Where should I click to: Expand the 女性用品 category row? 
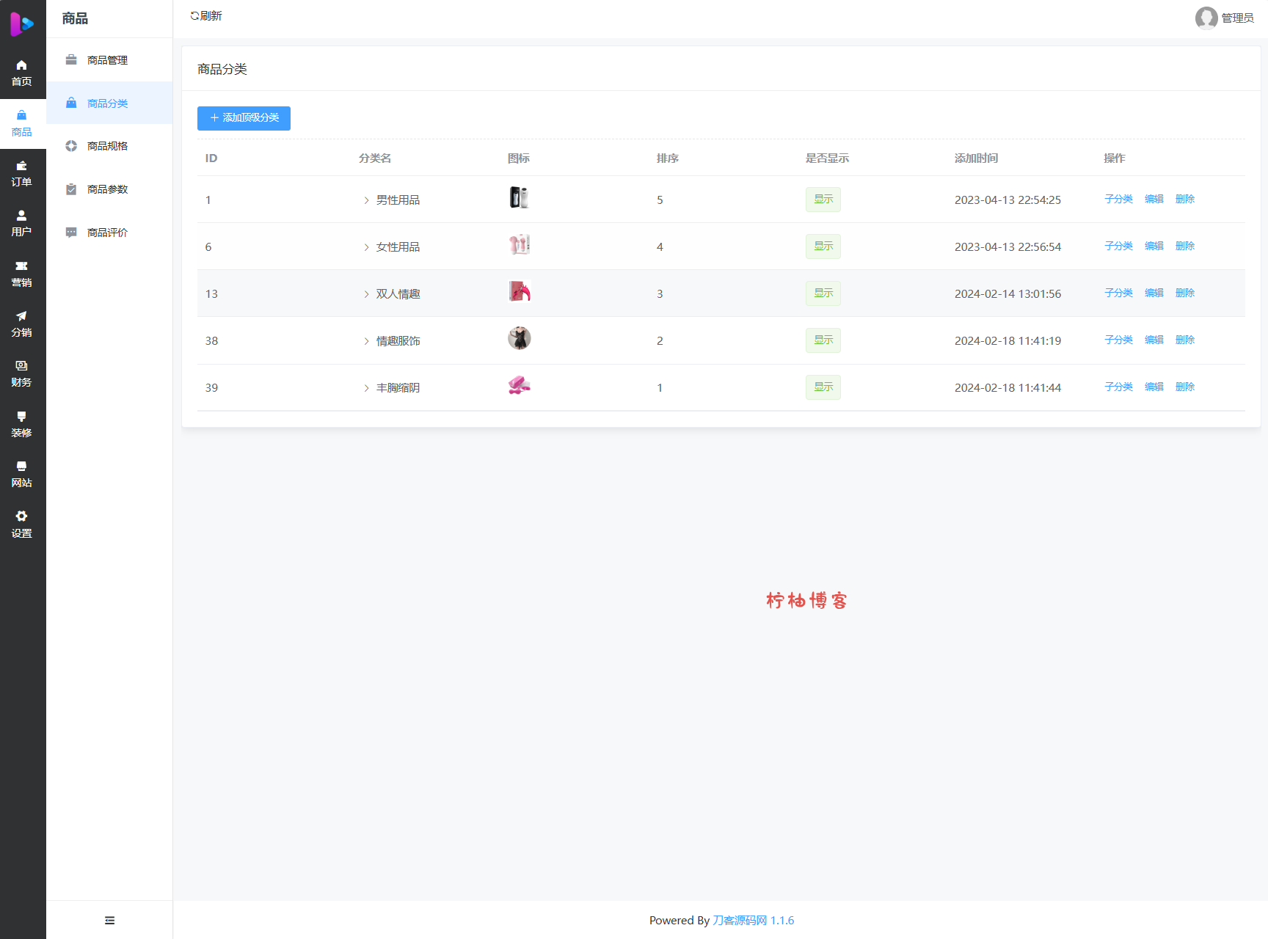pos(366,247)
